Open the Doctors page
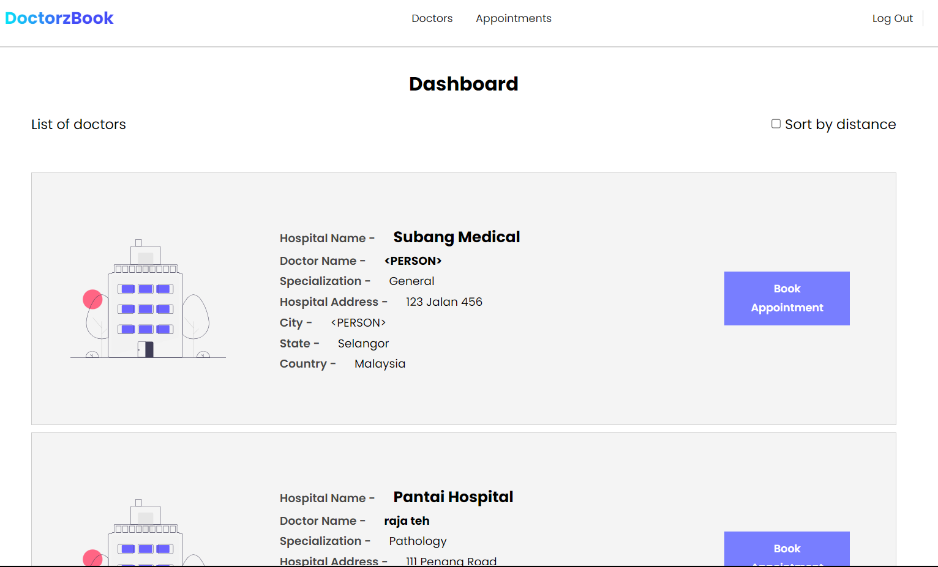The width and height of the screenshot is (938, 567). coord(432,18)
